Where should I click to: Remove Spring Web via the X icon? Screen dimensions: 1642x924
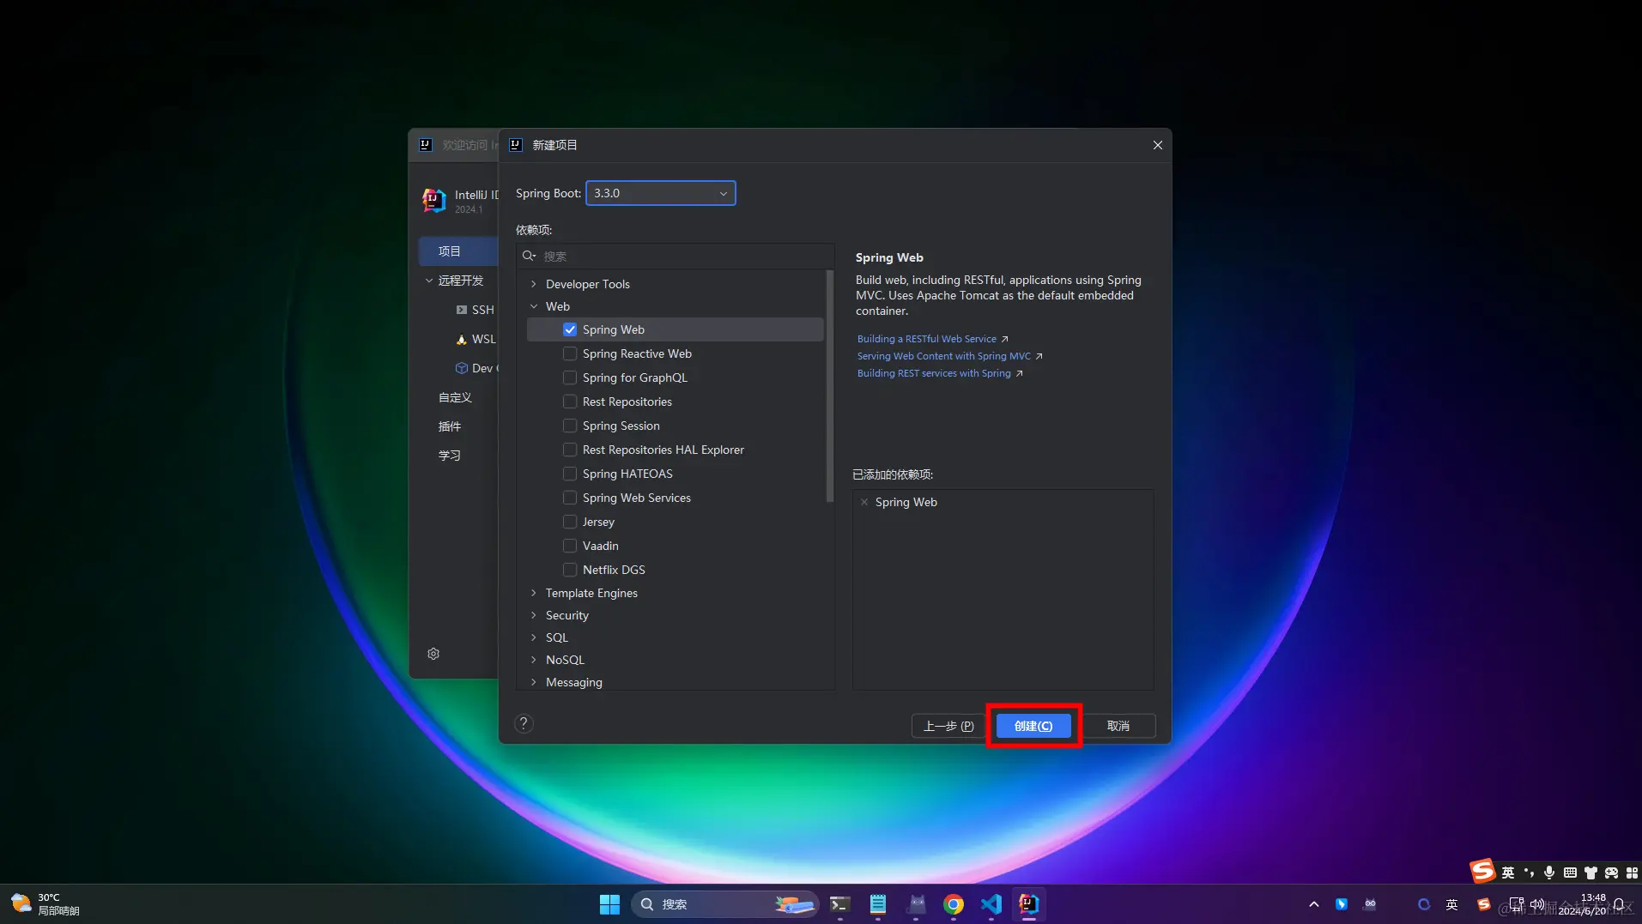[864, 502]
